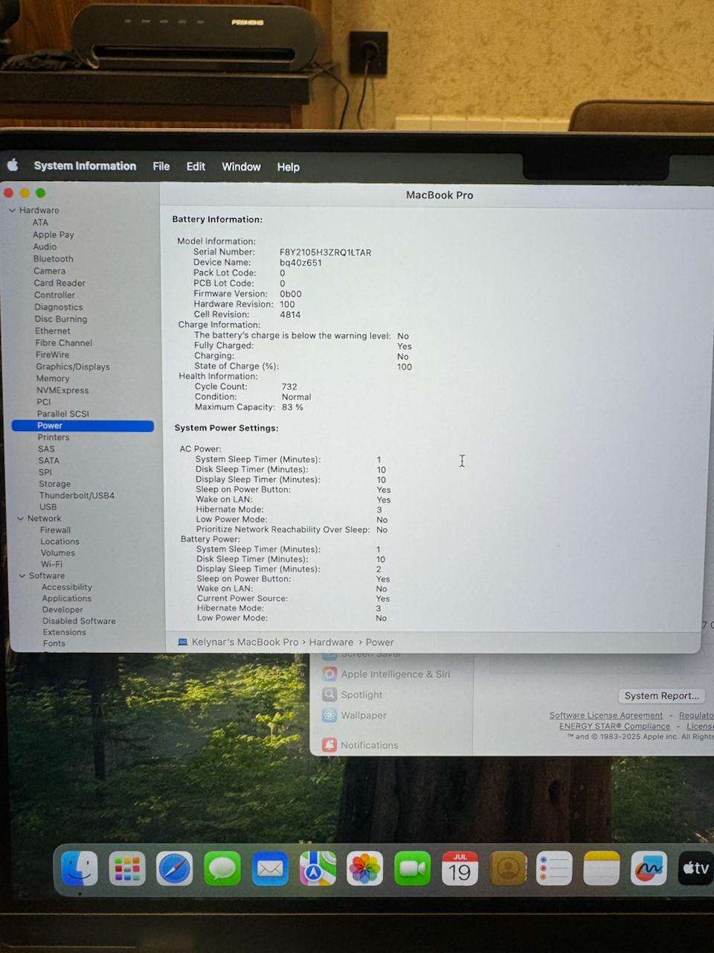Click the Maximum Capacity 83 % value
The width and height of the screenshot is (714, 953).
click(x=292, y=407)
